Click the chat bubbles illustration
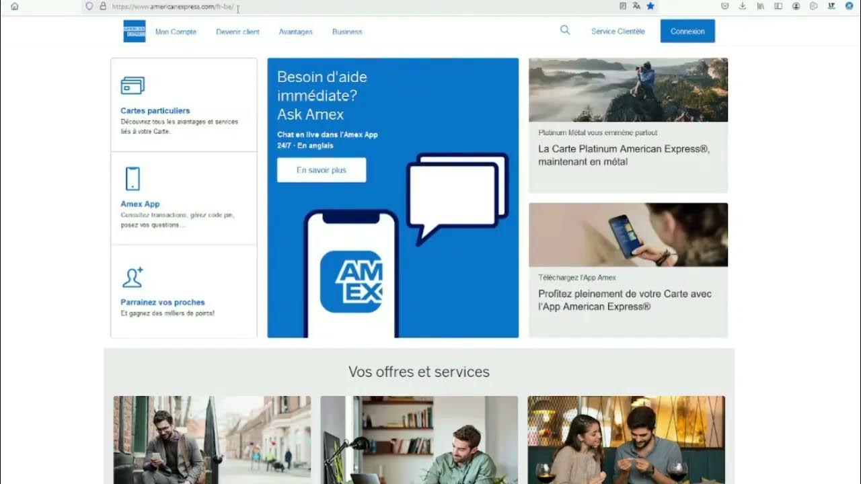Image resolution: width=861 pixels, height=484 pixels. [458, 198]
